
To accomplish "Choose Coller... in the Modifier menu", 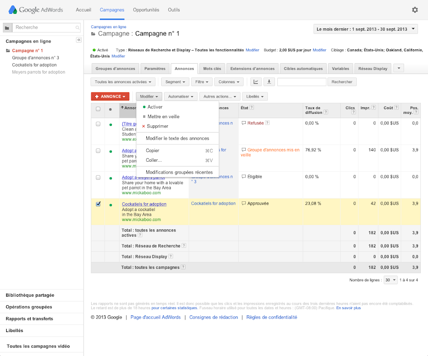I will pos(177,160).
